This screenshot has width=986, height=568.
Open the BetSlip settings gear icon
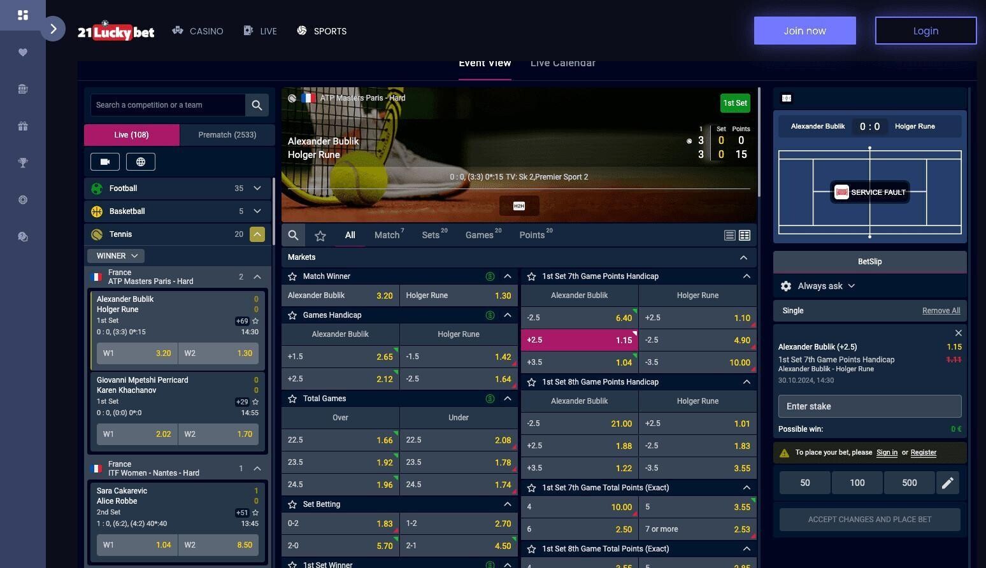coord(786,287)
